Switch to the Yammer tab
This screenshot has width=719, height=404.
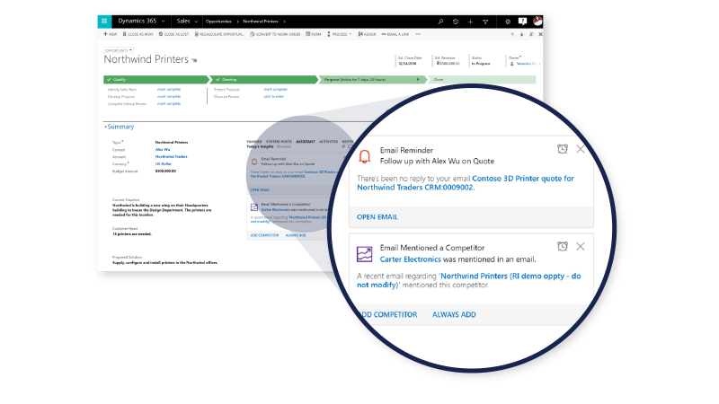[254, 142]
